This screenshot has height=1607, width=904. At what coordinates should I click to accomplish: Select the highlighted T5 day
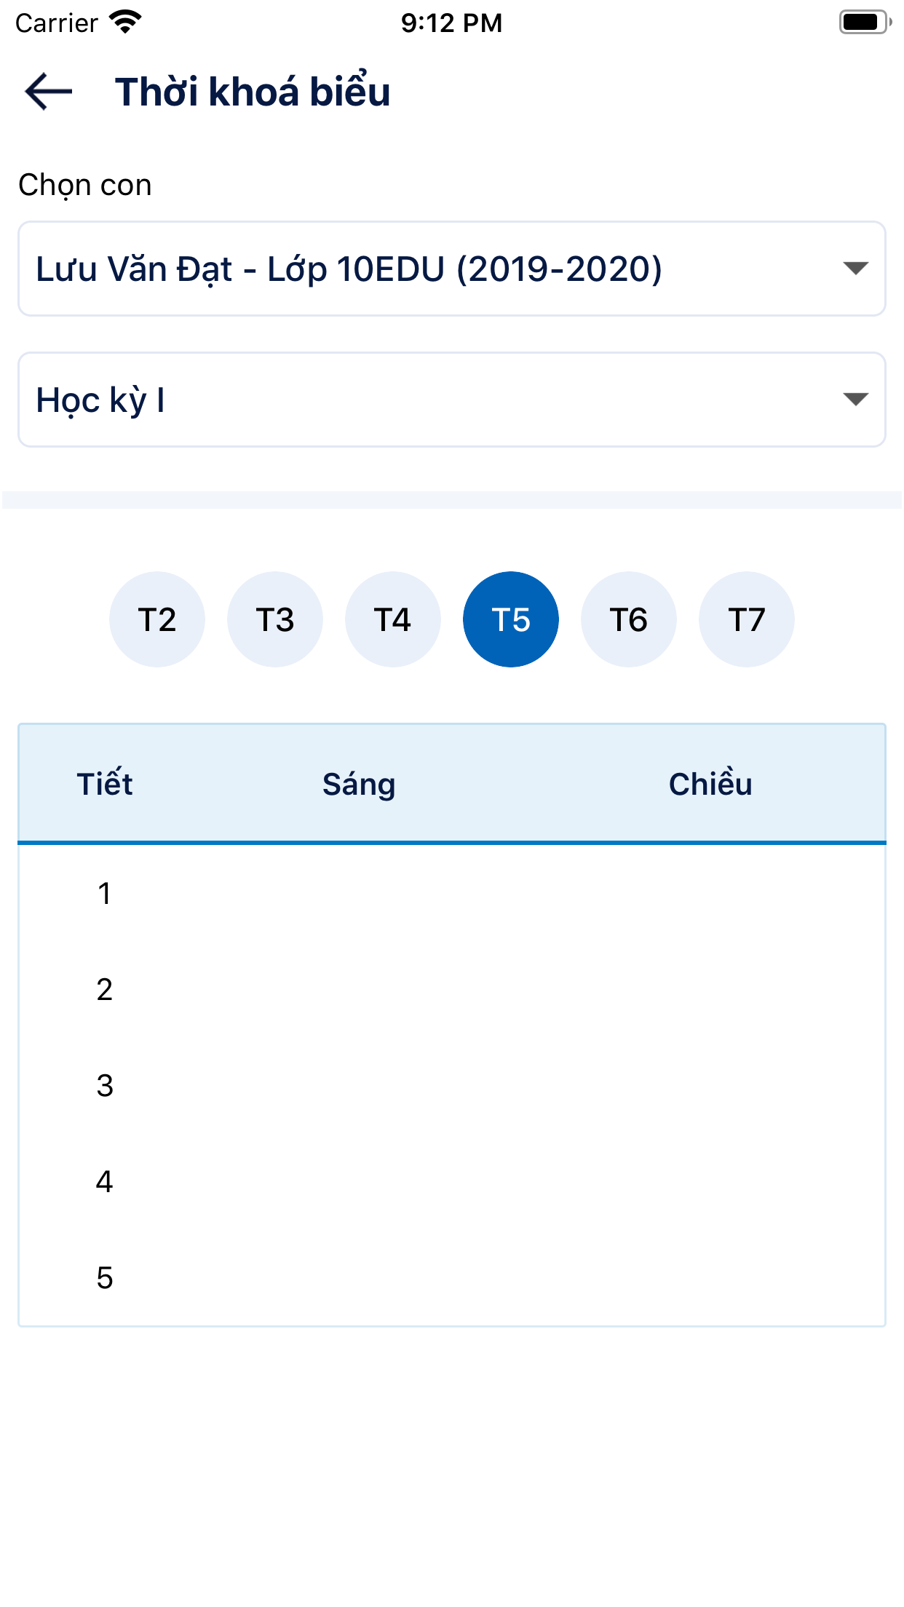point(511,619)
